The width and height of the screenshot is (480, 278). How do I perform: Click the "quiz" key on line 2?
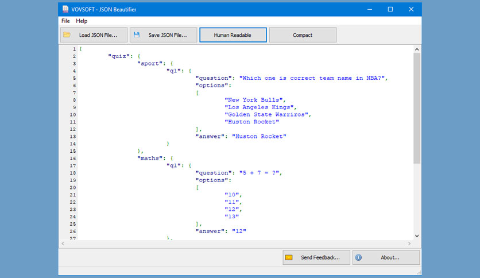(x=118, y=56)
